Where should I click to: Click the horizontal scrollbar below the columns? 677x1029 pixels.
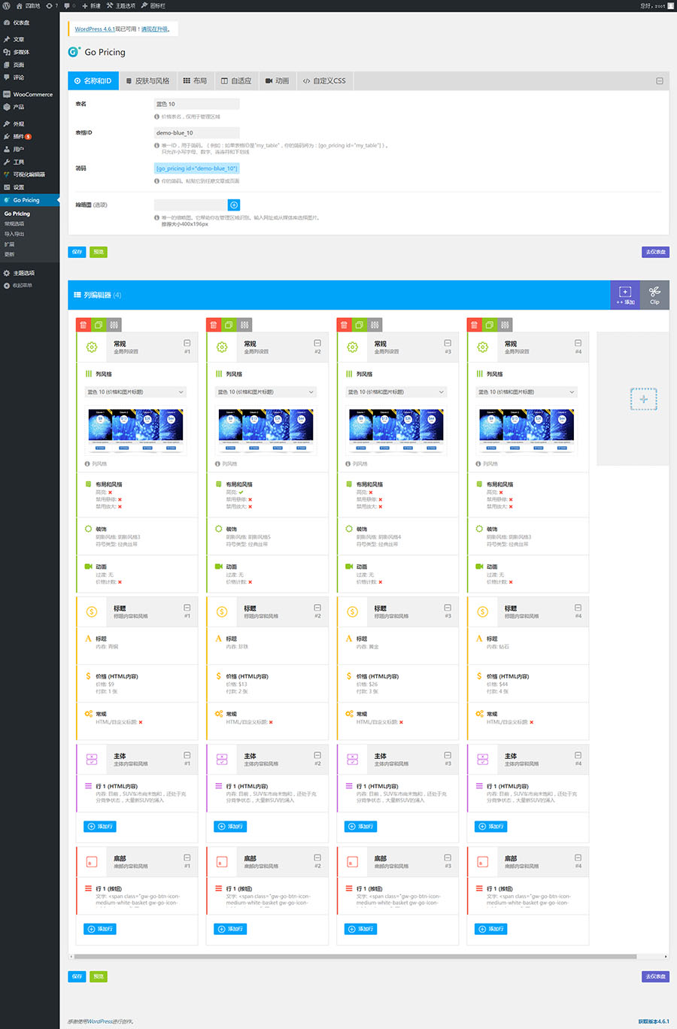pyautogui.click(x=355, y=957)
